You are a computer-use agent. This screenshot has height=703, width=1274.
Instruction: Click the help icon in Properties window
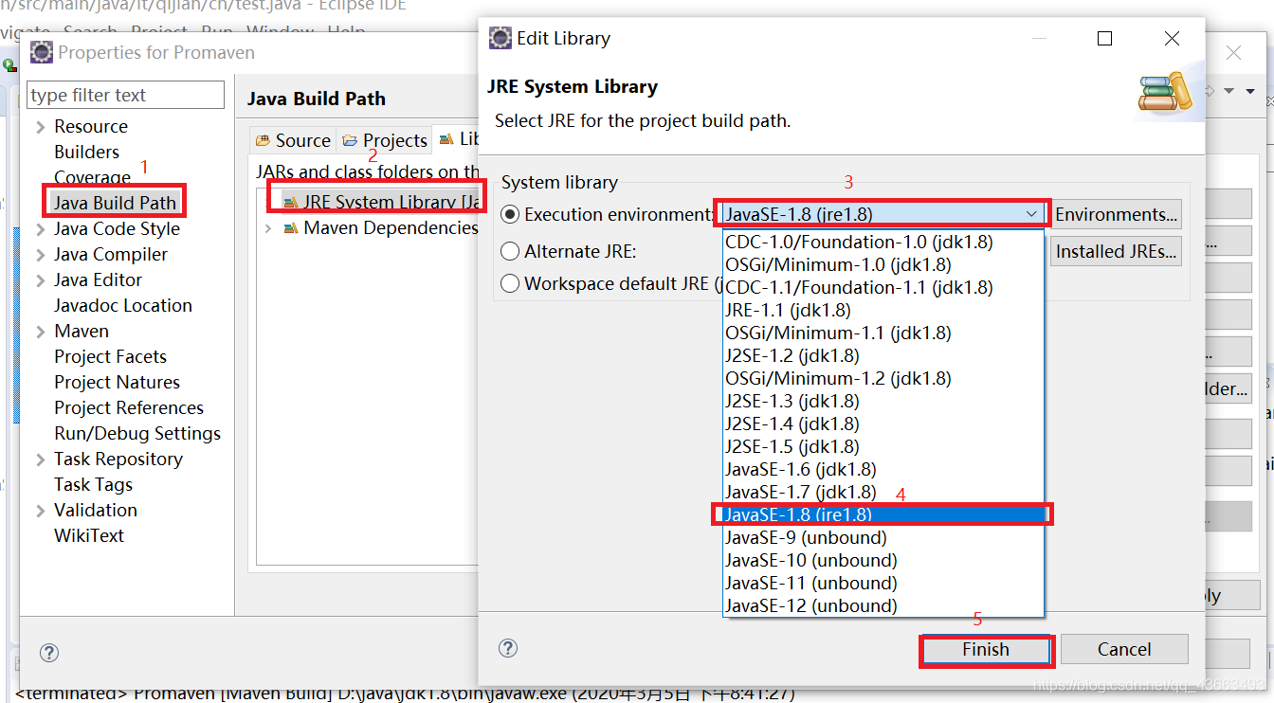click(x=49, y=653)
